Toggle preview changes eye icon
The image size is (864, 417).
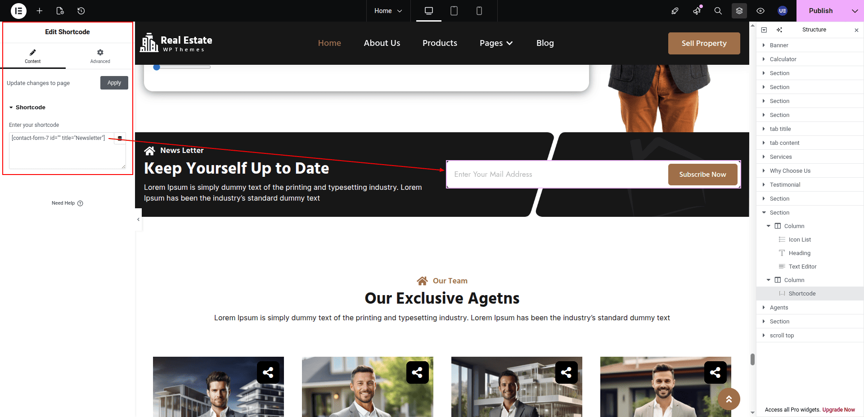point(760,11)
